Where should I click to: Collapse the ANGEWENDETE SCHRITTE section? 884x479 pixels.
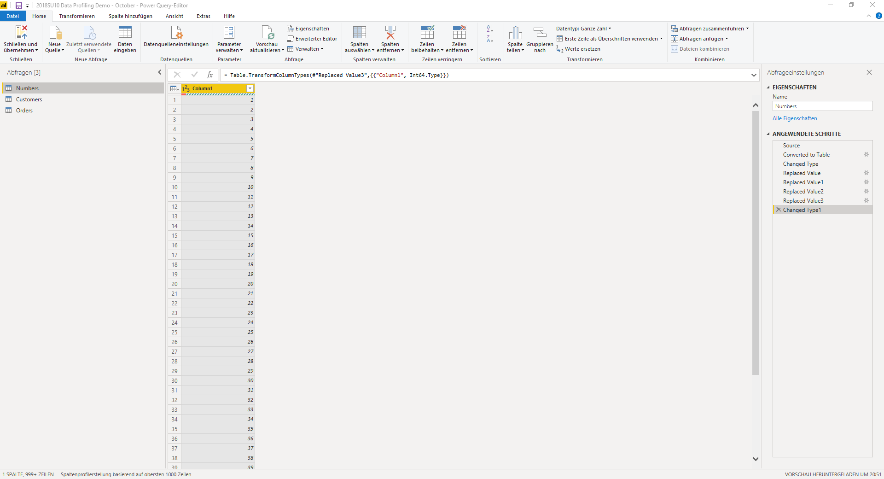768,134
